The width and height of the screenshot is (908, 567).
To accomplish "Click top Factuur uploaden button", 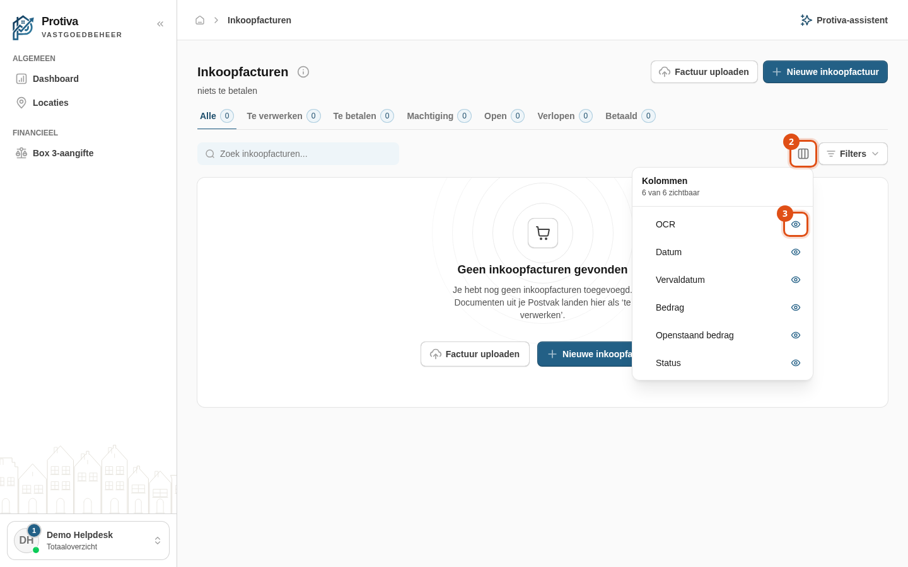I will 704,72.
